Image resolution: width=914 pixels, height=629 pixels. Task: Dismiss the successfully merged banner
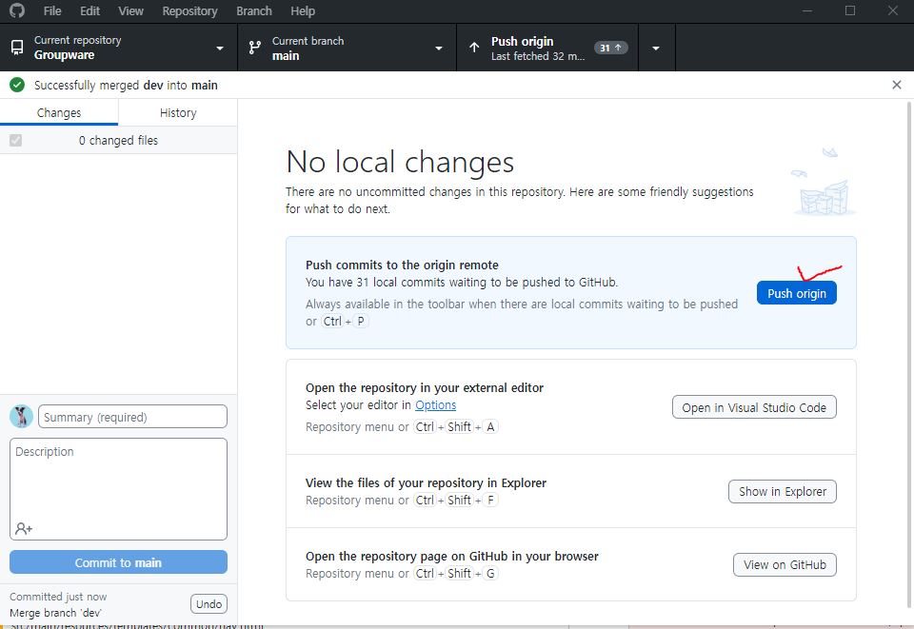(897, 85)
